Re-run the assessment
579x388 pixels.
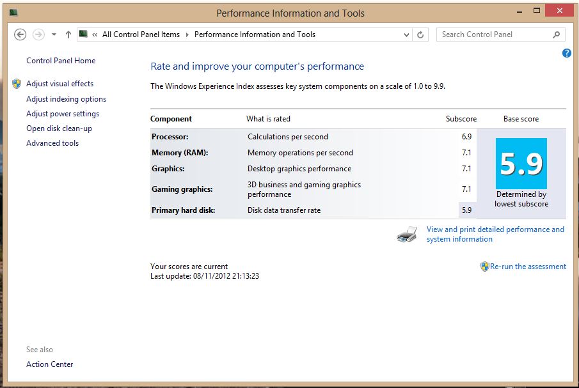point(528,267)
